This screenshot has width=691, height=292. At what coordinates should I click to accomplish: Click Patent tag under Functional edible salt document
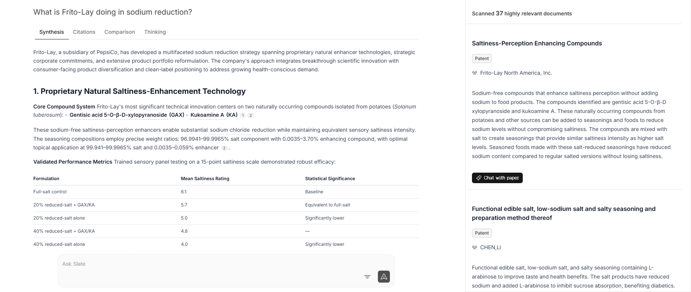[x=482, y=233]
